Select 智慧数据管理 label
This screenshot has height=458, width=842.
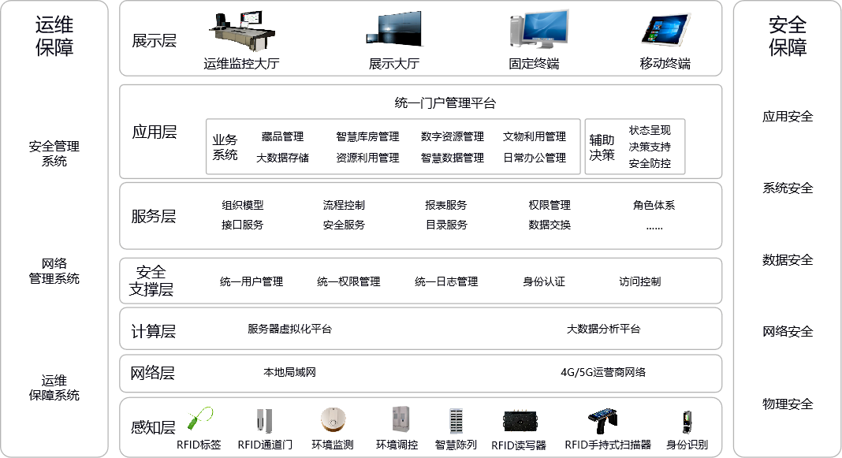[x=453, y=158]
